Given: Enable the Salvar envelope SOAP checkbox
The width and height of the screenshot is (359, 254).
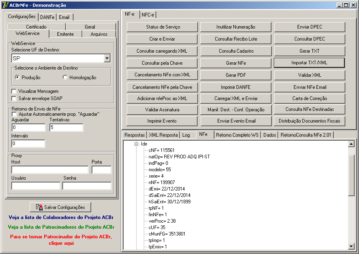Looking at the screenshot, I should [x=14, y=98].
